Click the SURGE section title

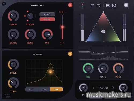click(x=38, y=54)
